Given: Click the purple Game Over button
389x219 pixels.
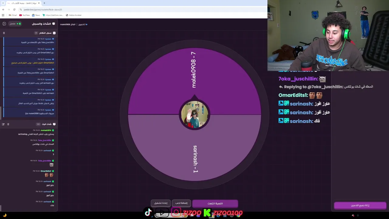Looking at the screenshot, I should coord(215,203).
